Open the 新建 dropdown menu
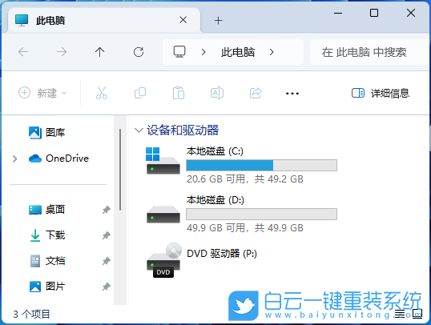Screen dimensions: 431x325 (x=42, y=93)
